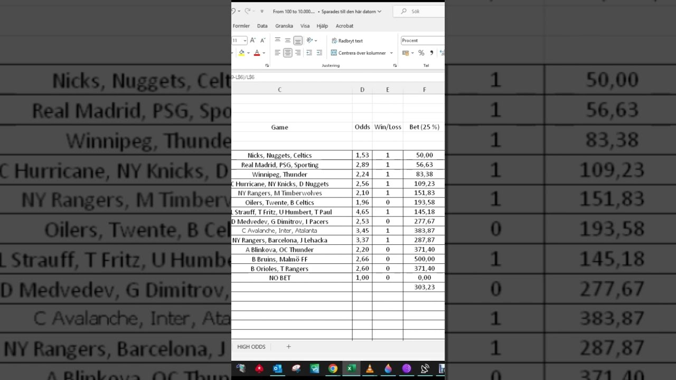The height and width of the screenshot is (380, 676).
Task: Open the Formler tab
Action: coord(241,26)
